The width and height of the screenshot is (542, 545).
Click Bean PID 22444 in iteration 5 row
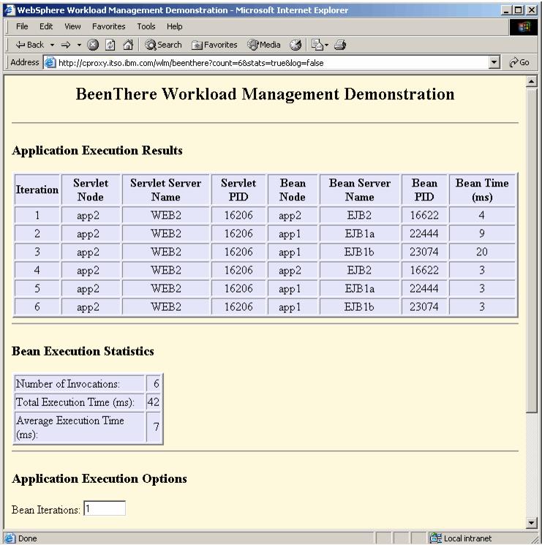[x=424, y=288]
